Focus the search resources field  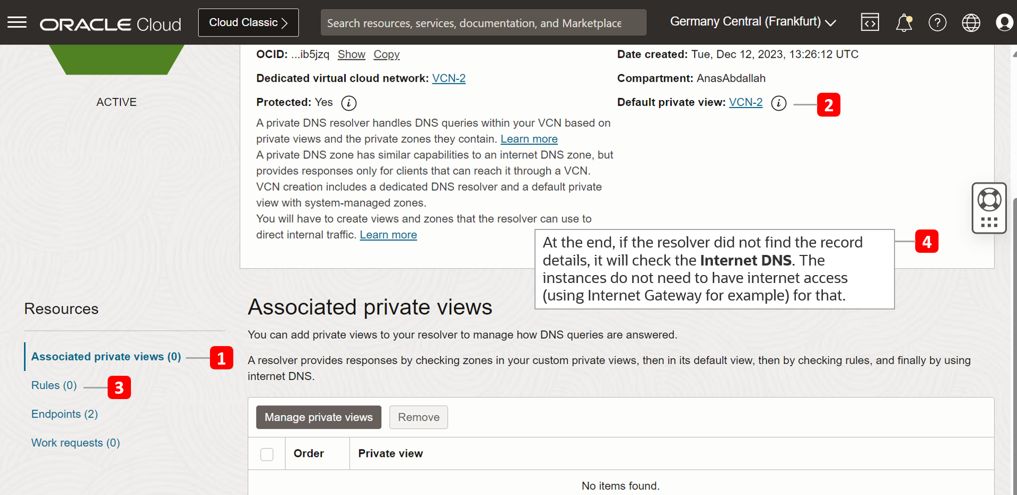pyautogui.click(x=483, y=23)
